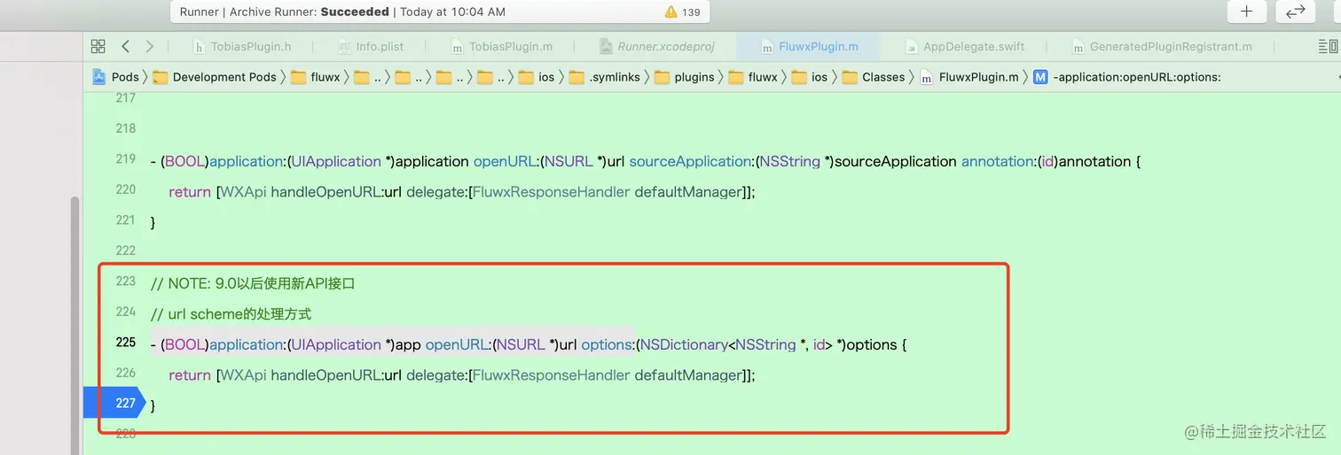Switch to the AppDelegate.swift tab
This screenshot has width=1341, height=455.
pos(965,46)
